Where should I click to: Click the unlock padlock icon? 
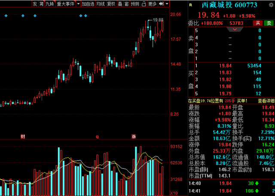click(144, 4)
